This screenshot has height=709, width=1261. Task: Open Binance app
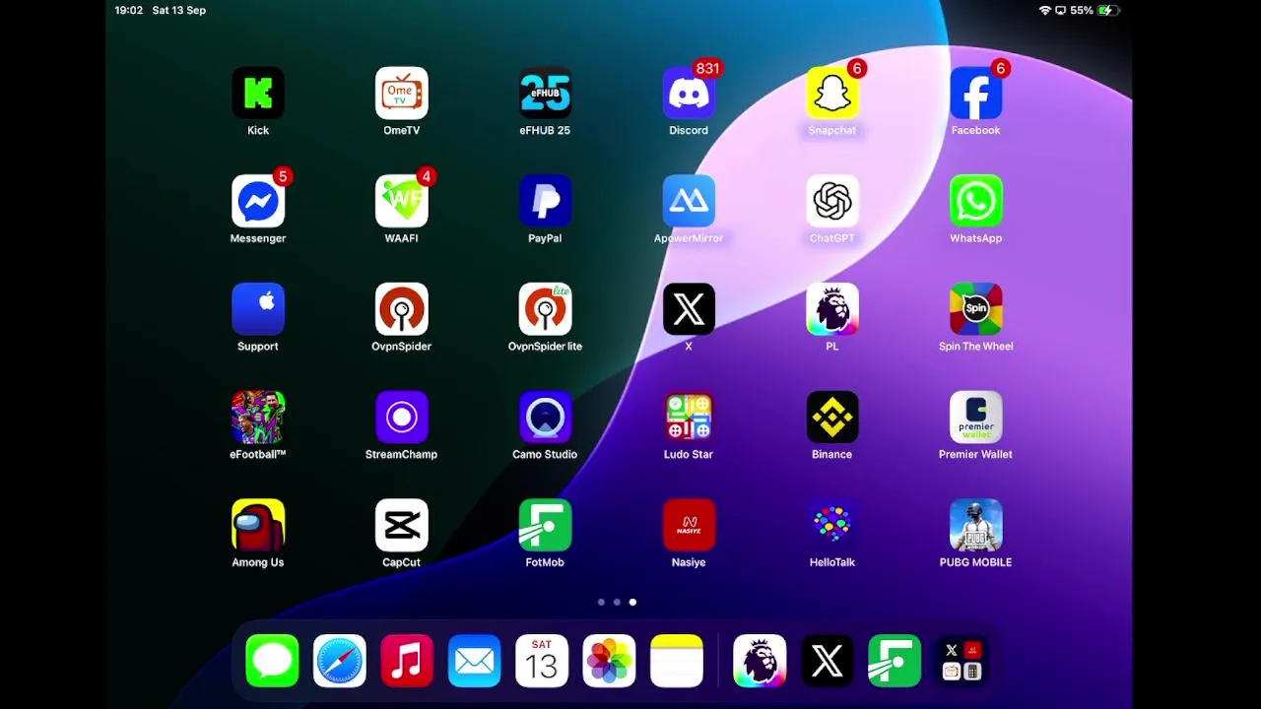click(x=832, y=418)
